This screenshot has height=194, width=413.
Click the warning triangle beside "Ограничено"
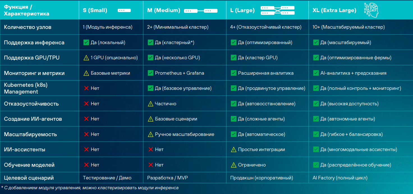click(234, 165)
